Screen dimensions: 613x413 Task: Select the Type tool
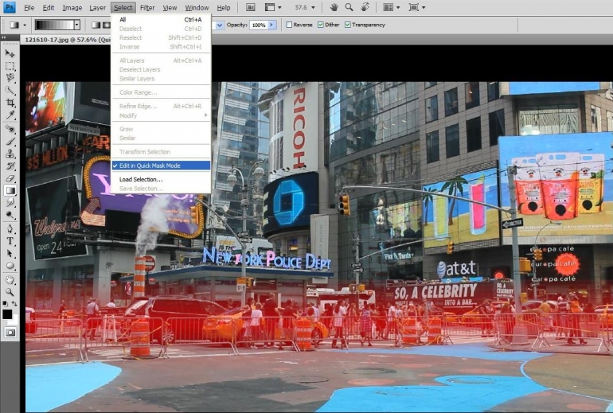tap(10, 241)
